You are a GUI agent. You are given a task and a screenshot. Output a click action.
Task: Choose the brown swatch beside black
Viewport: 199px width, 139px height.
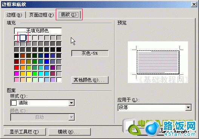click(23, 56)
